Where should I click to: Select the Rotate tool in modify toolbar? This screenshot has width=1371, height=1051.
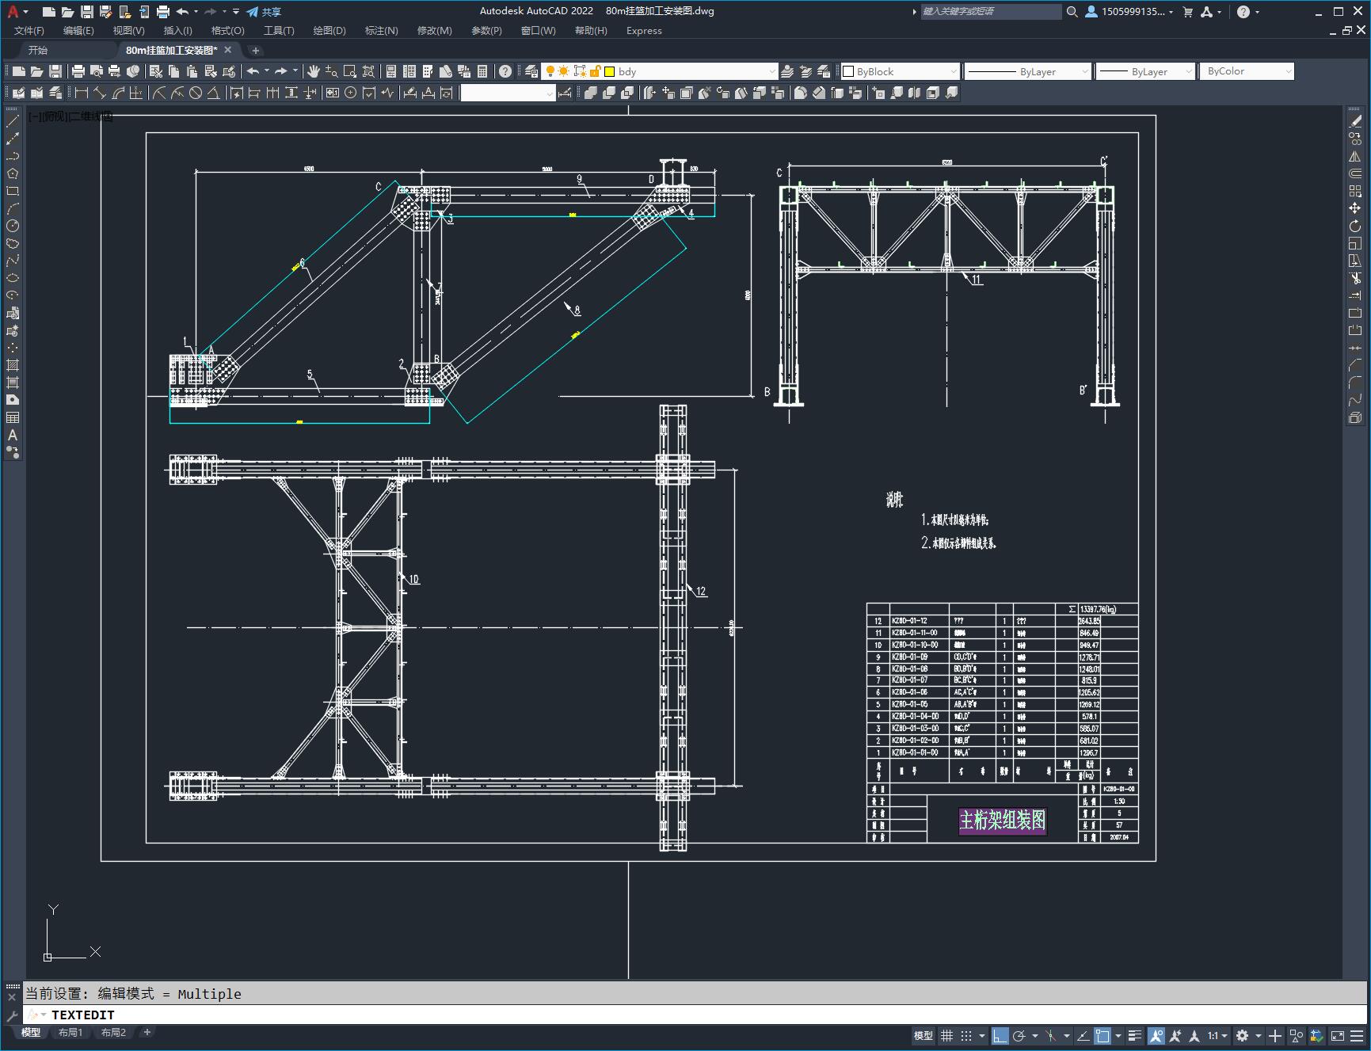coord(1355,226)
